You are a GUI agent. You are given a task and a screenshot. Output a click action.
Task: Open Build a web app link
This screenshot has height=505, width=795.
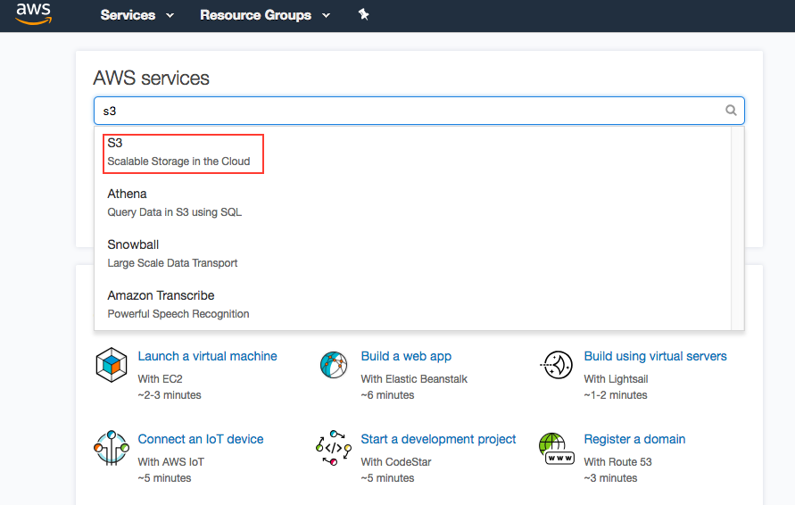406,356
